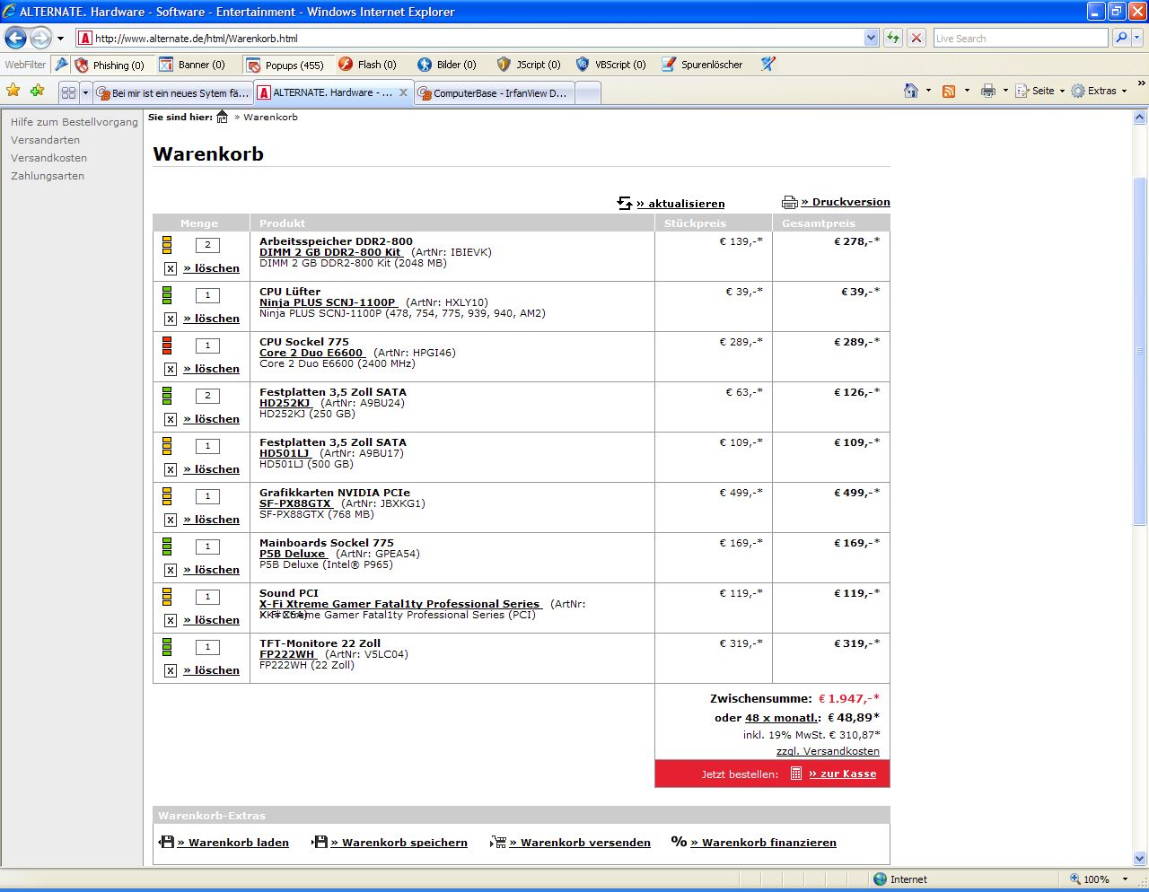
Task: Click the delete X box for Core 2 Duo E6600
Action: [x=171, y=369]
